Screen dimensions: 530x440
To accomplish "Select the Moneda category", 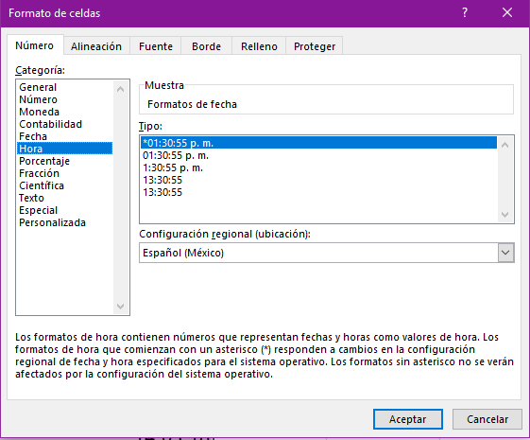I will click(40, 112).
